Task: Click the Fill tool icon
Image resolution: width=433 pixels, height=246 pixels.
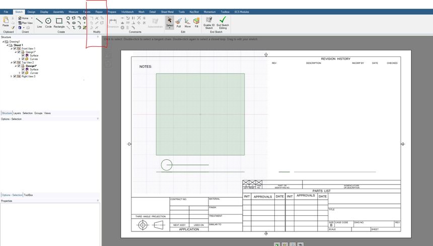Action: click(x=196, y=21)
